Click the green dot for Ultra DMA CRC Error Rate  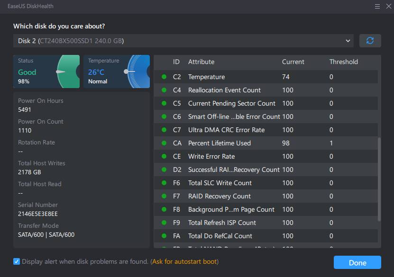[x=164, y=130]
